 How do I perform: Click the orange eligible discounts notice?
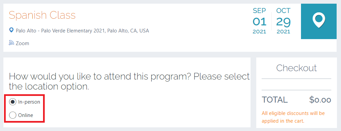point(293,117)
